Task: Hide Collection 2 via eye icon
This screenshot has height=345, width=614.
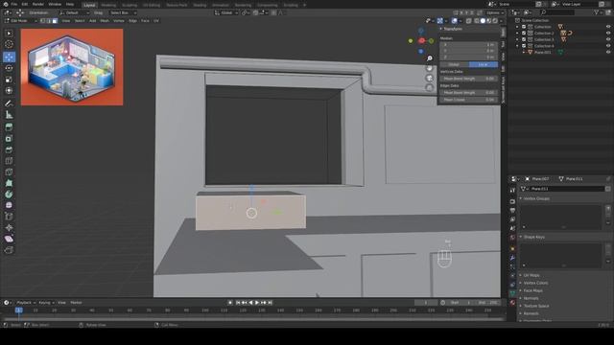Action: [x=608, y=34]
